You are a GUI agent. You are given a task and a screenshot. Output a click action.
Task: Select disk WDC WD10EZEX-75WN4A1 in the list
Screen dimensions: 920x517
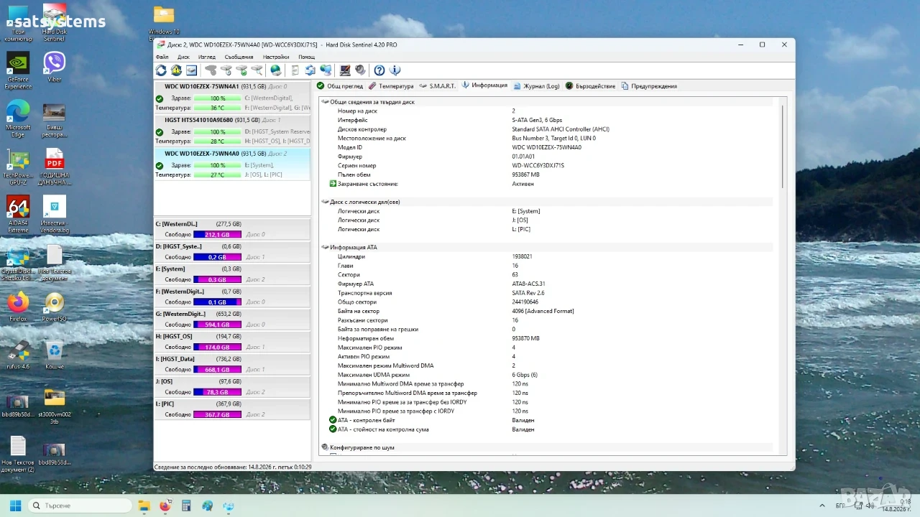coord(232,97)
